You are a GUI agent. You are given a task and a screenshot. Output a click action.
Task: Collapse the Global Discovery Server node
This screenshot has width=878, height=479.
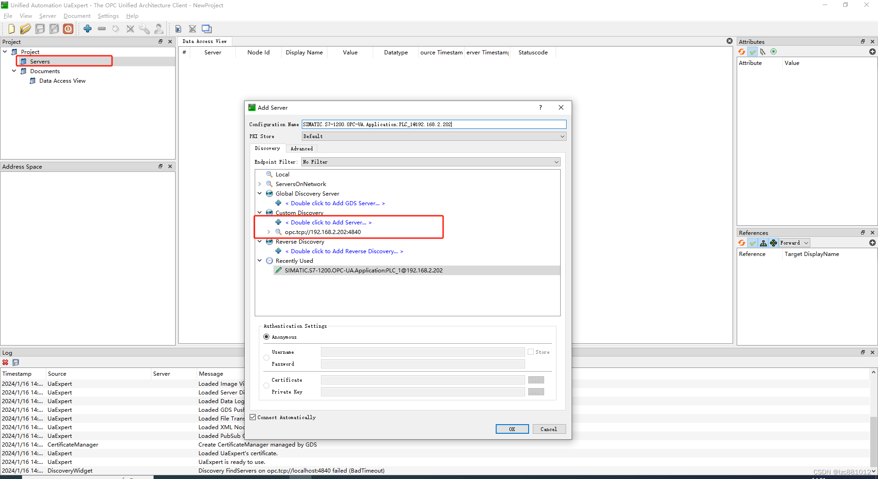point(260,193)
